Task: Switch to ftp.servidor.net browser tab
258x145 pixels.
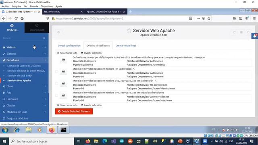Action: [61, 12]
